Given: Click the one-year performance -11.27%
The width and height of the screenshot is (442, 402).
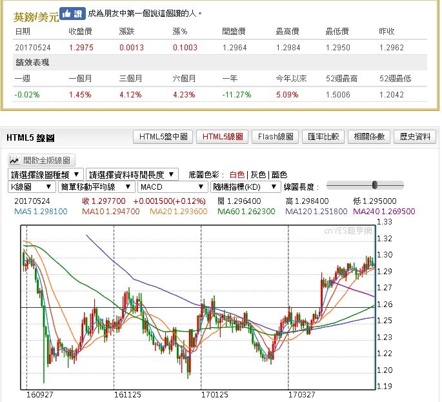Looking at the screenshot, I should click(x=237, y=94).
